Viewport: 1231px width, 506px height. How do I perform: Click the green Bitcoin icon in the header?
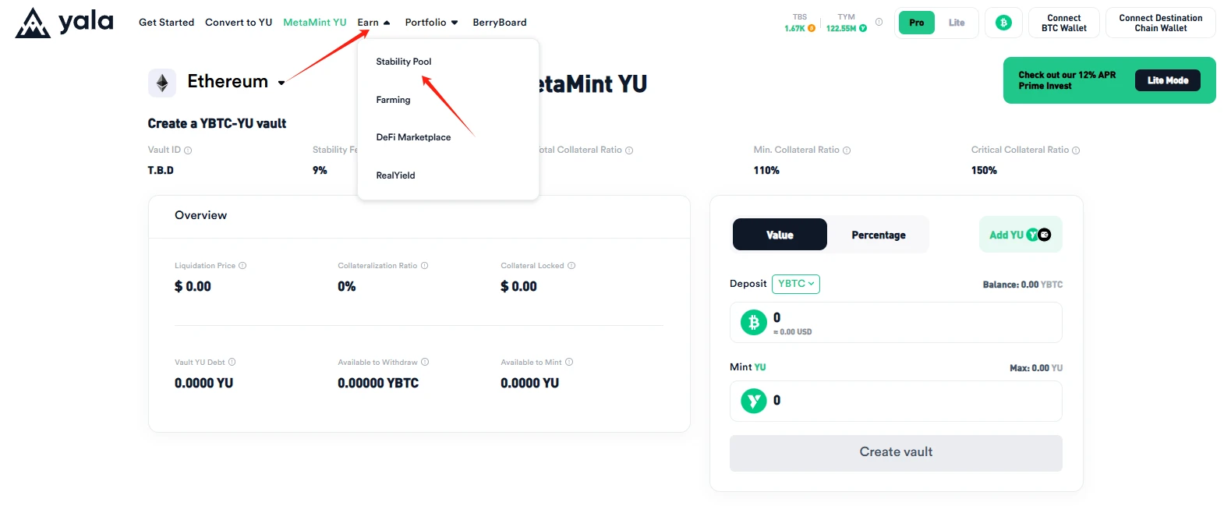[x=1003, y=23]
